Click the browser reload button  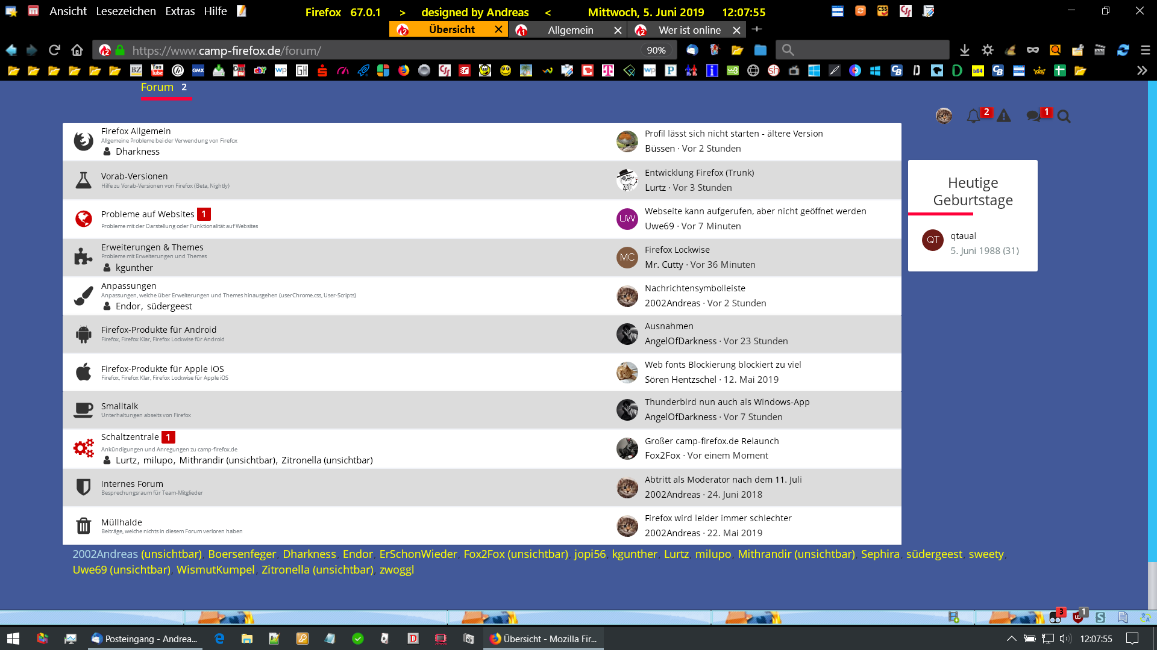(54, 50)
